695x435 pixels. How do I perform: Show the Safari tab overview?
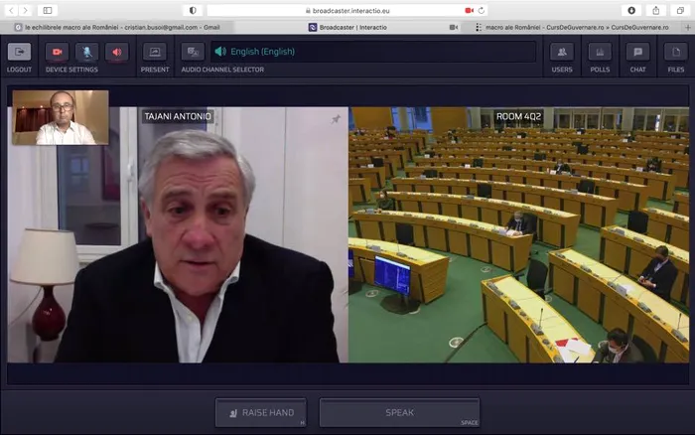(x=680, y=10)
